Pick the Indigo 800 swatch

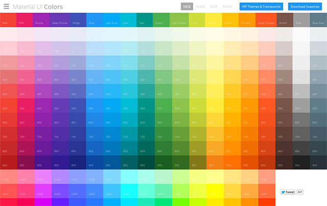[77, 148]
